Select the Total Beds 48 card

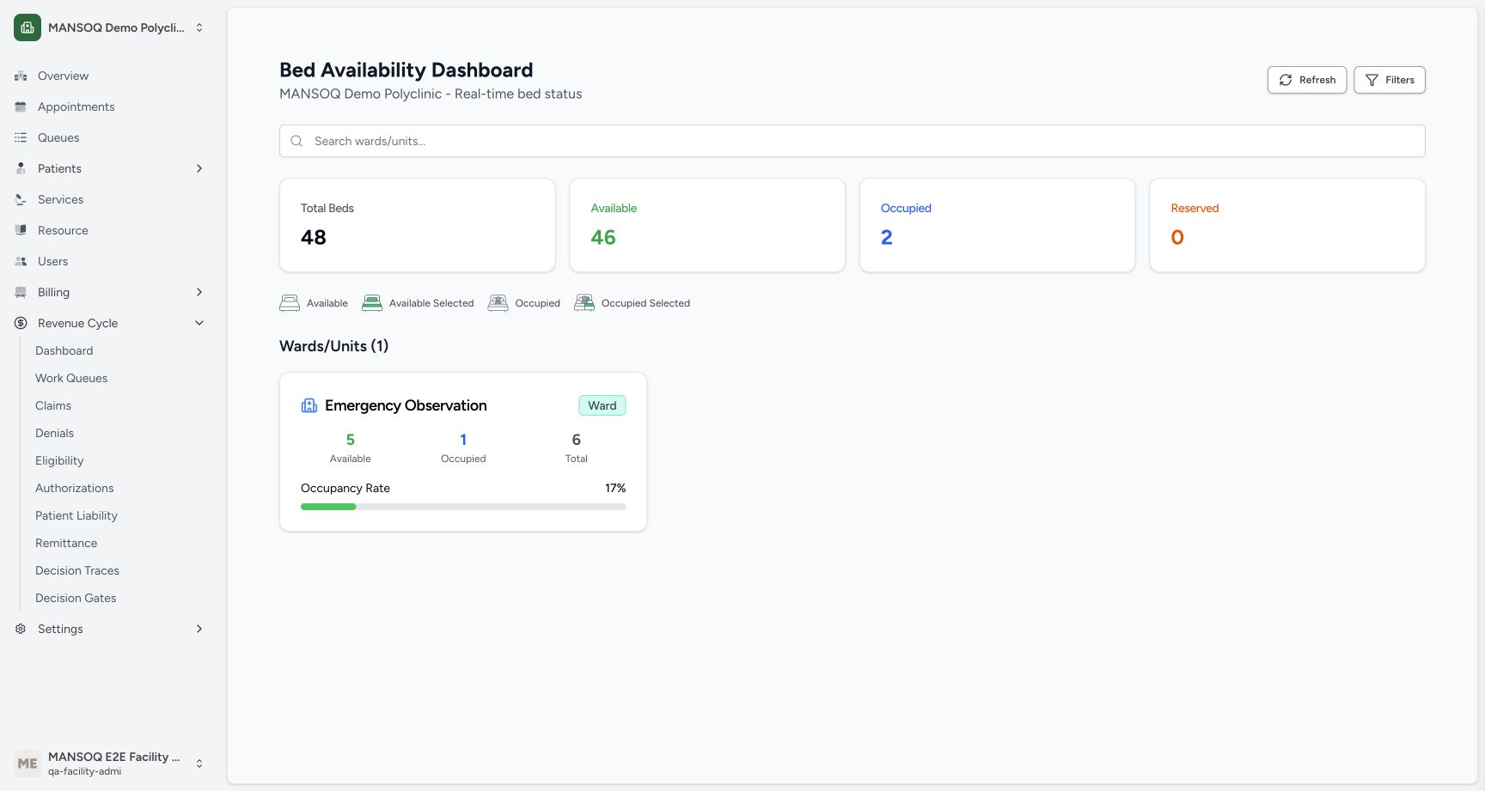pos(418,225)
